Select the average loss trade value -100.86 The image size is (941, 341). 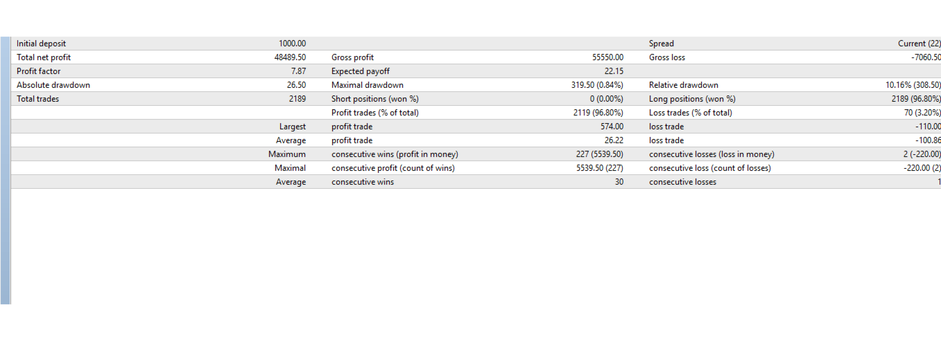928,140
